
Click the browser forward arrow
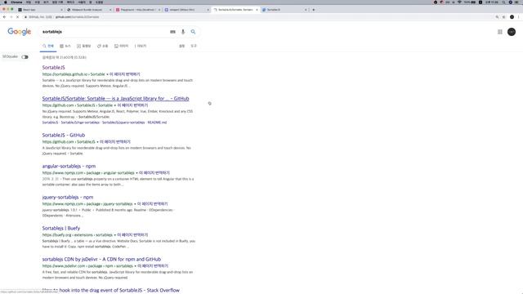(x=11, y=16)
